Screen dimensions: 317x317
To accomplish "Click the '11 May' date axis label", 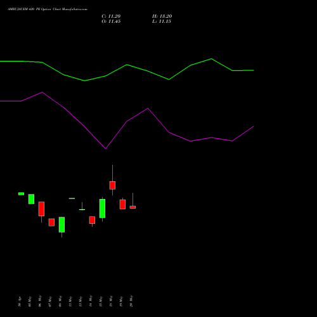I will [x=70, y=302].
